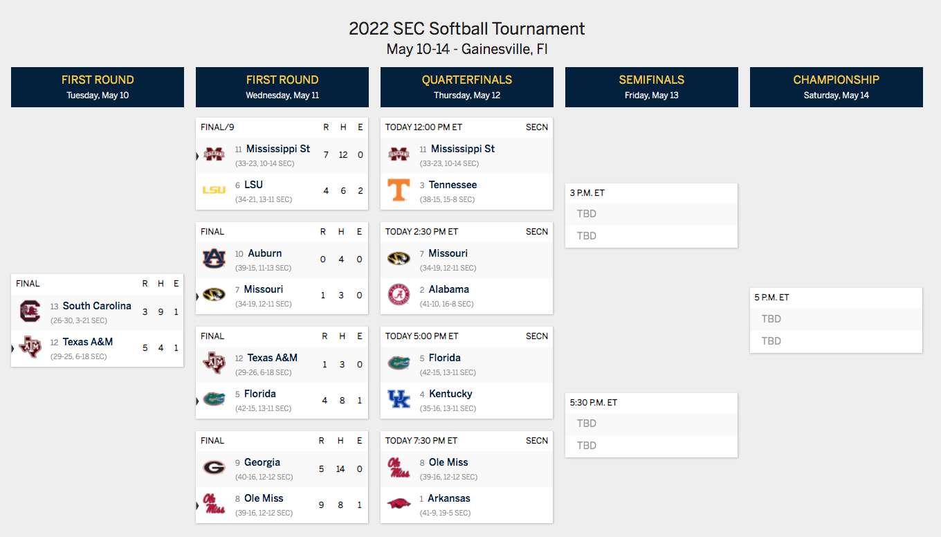Click the Georgia G logo

(214, 468)
